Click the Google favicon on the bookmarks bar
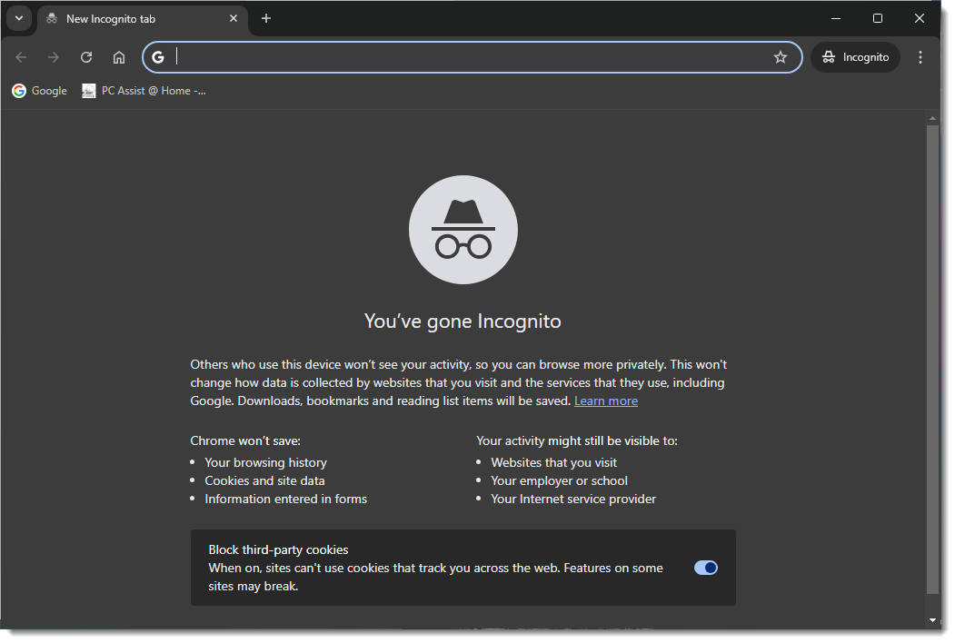Screen dimensions: 955x643 [x=17, y=90]
